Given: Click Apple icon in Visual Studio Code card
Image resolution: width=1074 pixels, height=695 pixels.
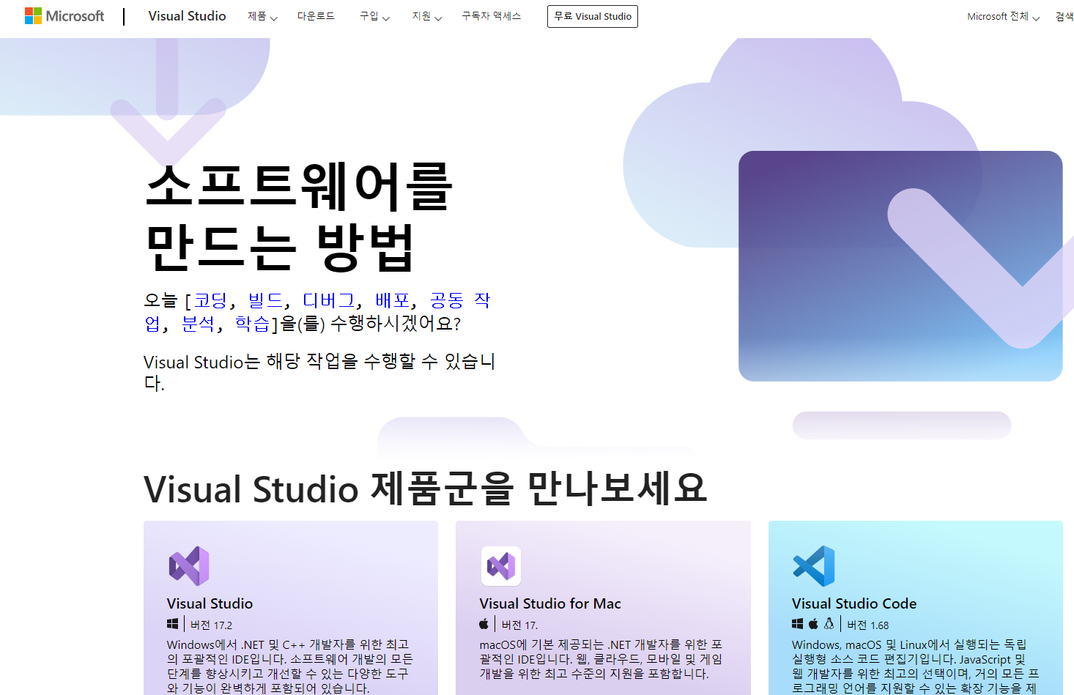Looking at the screenshot, I should [x=813, y=624].
